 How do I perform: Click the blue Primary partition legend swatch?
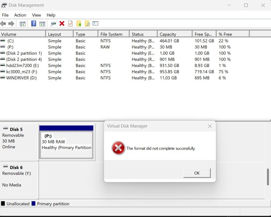point(33,204)
